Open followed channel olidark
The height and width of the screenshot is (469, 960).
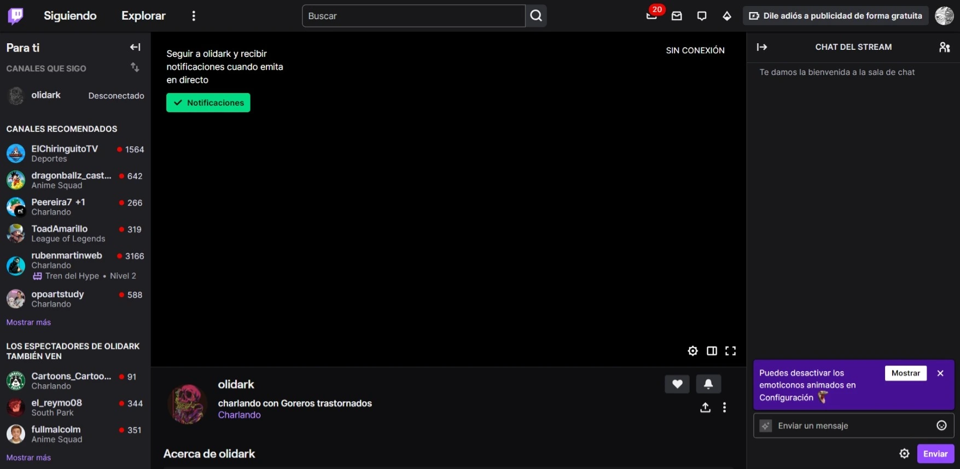tap(75, 96)
